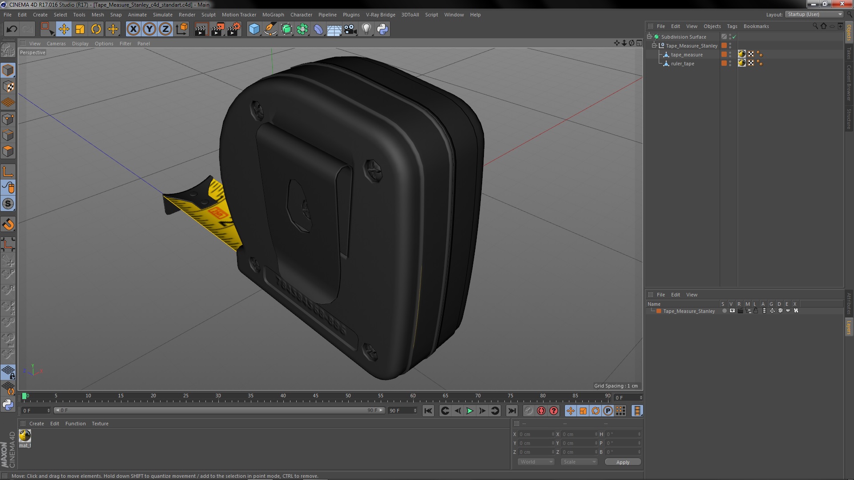This screenshot has height=480, width=854.
Task: Add a Cube primitive object
Action: (254, 29)
